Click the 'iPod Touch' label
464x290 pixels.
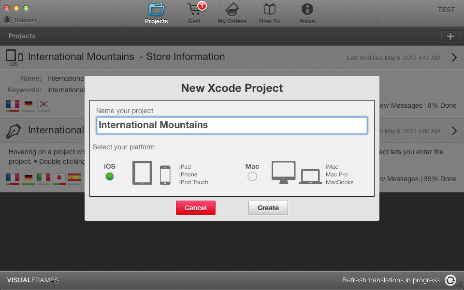[193, 182]
